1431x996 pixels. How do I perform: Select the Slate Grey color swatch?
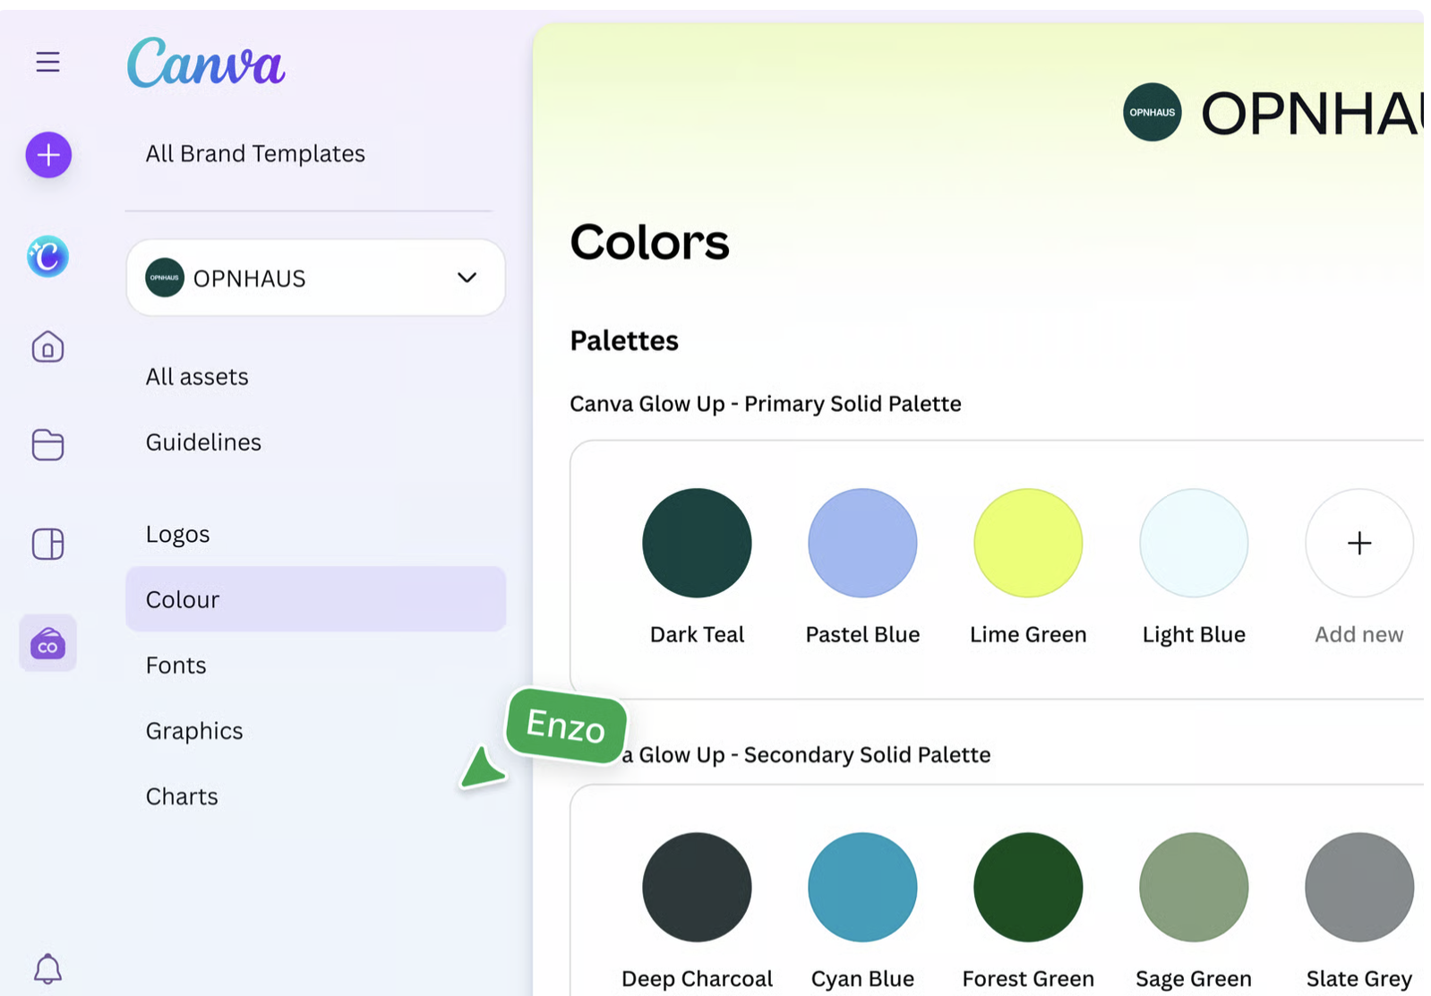1359,887
